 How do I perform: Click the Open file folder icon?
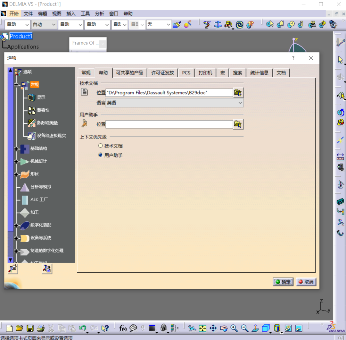[20, 328]
